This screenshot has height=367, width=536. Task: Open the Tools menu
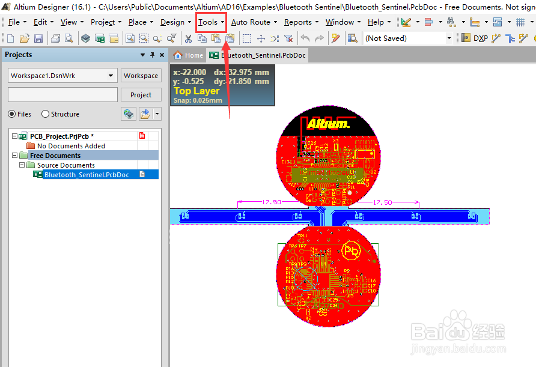click(x=211, y=22)
